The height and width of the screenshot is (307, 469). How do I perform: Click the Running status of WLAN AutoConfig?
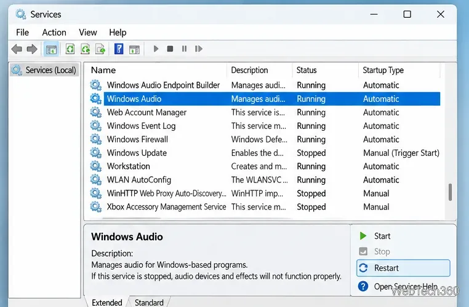[x=311, y=180]
